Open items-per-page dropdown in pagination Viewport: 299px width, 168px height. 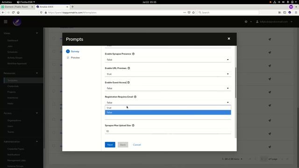(232, 159)
